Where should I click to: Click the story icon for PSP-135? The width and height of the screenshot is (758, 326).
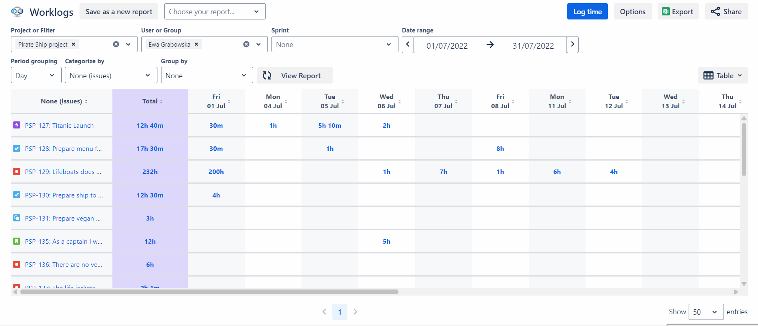pos(17,241)
